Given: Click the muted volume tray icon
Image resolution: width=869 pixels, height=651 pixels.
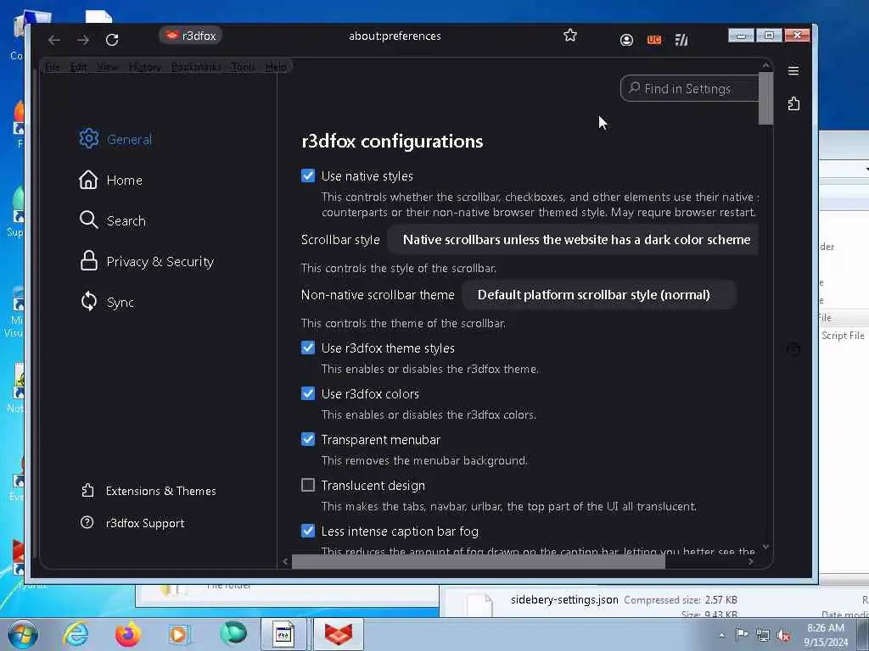Looking at the screenshot, I should (x=783, y=635).
